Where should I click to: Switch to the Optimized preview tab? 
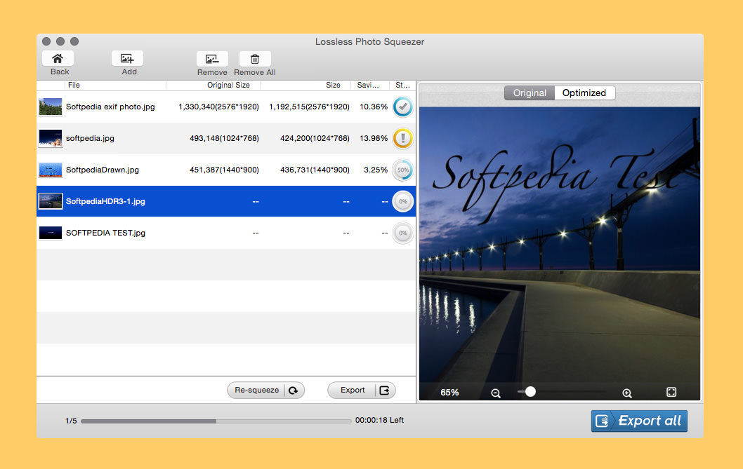(x=584, y=93)
